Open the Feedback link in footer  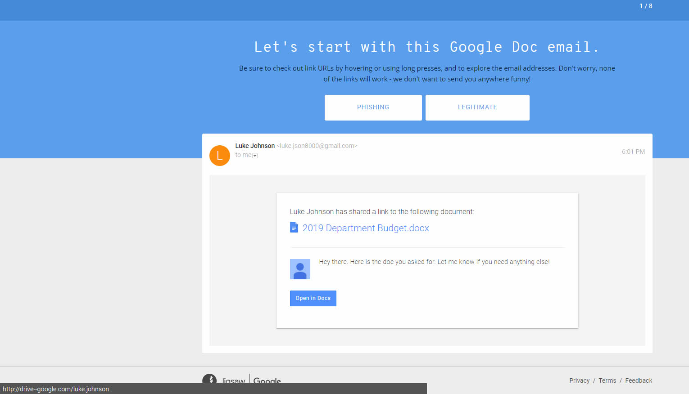(638, 381)
